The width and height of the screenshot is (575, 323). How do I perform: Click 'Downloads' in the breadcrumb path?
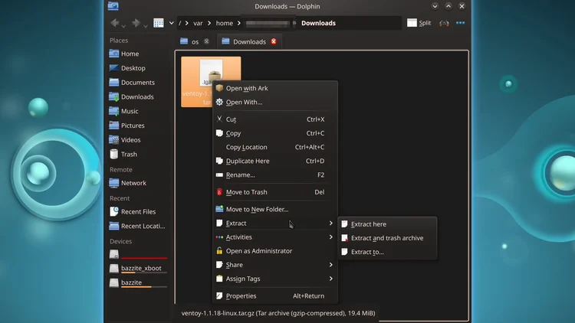pyautogui.click(x=318, y=23)
